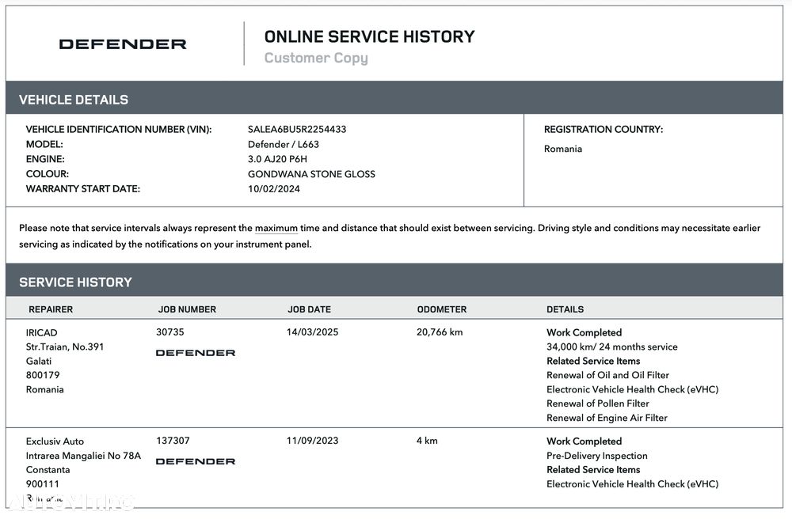
Task: Click DEFENDER logo under job number 30735
Action: tap(196, 353)
